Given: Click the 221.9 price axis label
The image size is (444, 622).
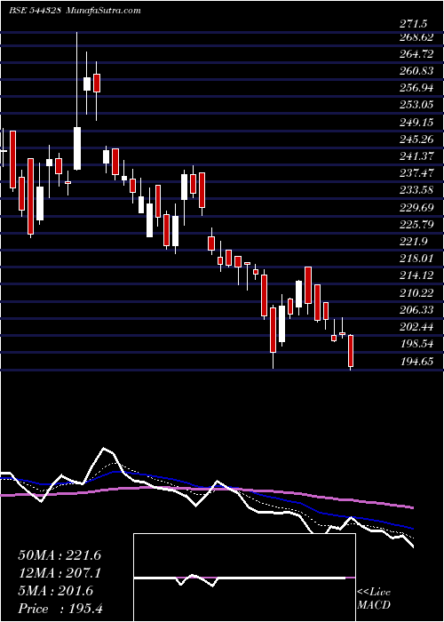Looking at the screenshot, I should click(413, 242).
